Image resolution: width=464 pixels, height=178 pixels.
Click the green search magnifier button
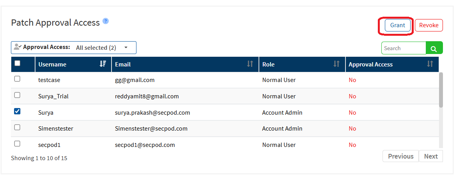pyautogui.click(x=434, y=48)
